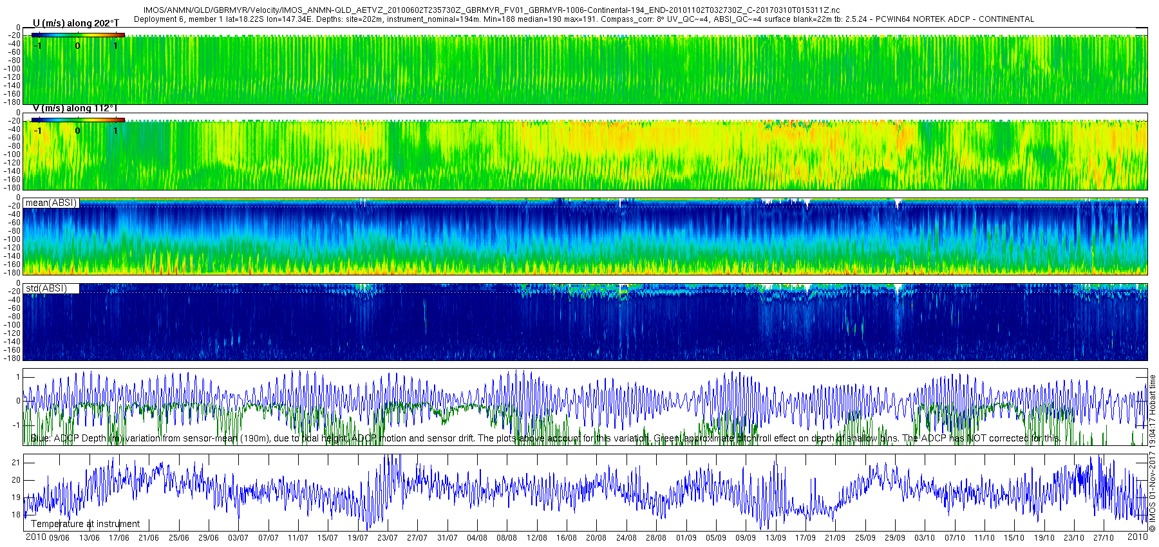Image resolution: width=1159 pixels, height=547 pixels.
Task: Click the -180 depth tick of the mean(ABSI) panel
Action: tap(12, 273)
